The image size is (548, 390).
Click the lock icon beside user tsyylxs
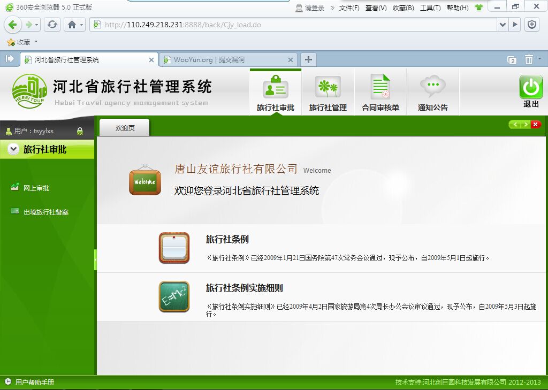[80, 131]
